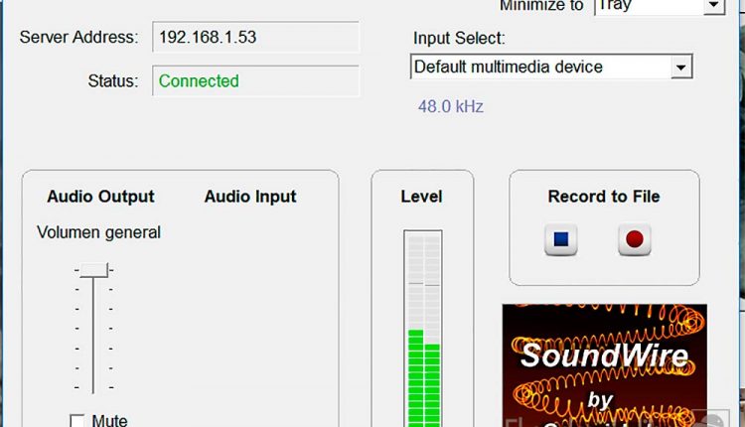Enable the Mute checkbox
The width and height of the screenshot is (745, 427).
[77, 421]
